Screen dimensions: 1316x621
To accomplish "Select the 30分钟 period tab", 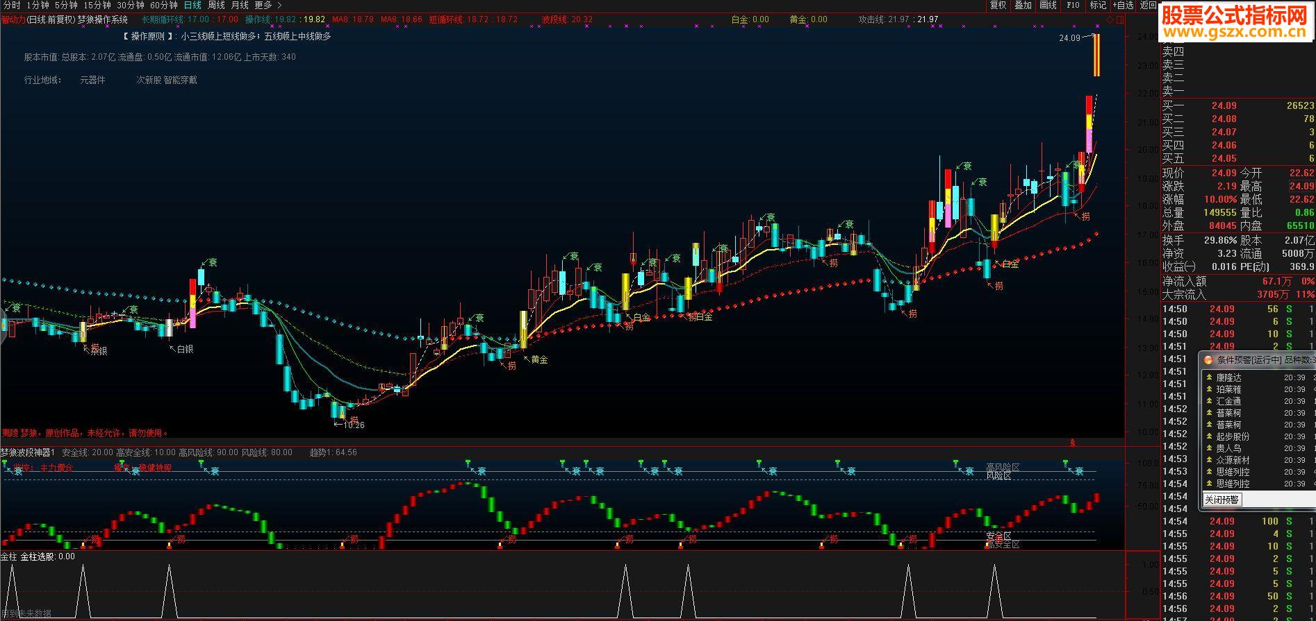I will [131, 6].
